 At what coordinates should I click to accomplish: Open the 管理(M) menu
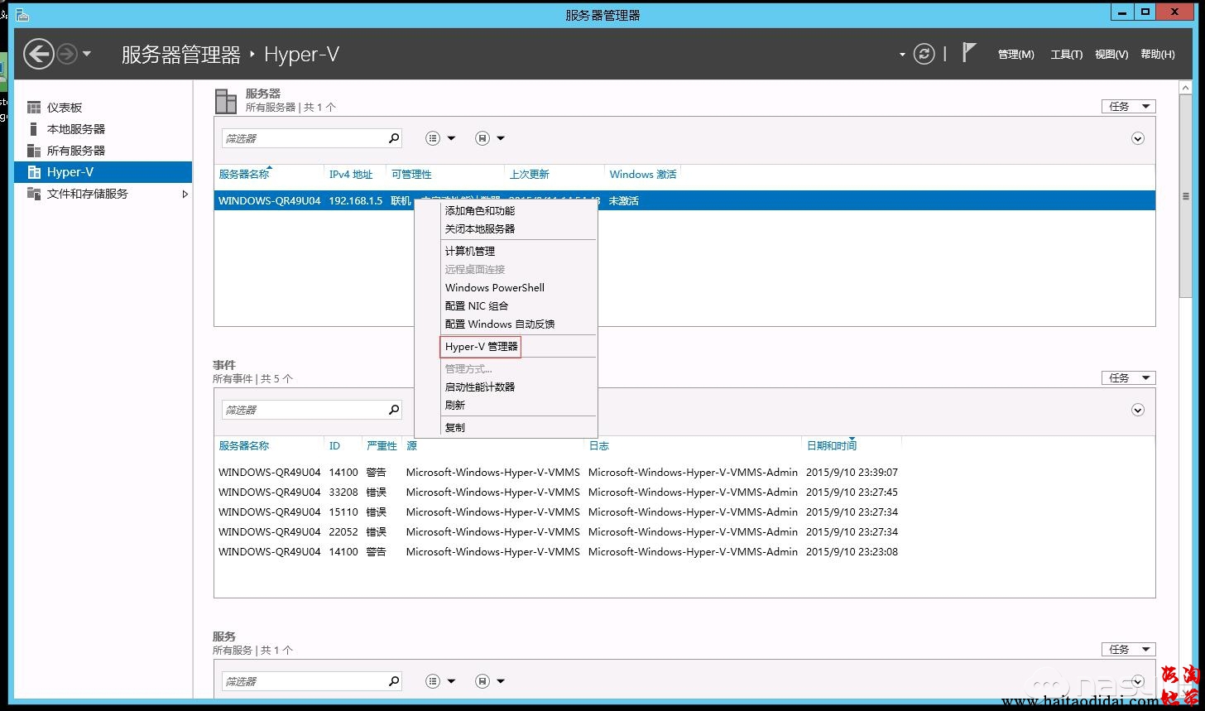(x=1015, y=55)
